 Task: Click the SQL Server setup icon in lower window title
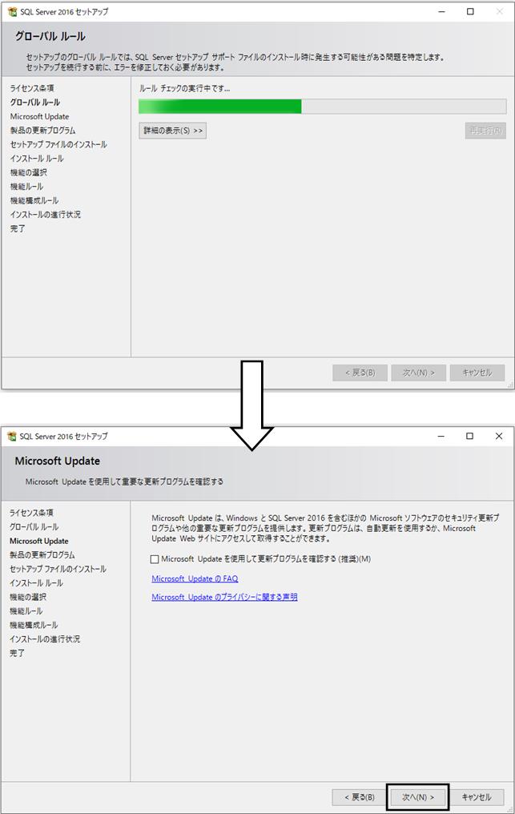(12, 436)
